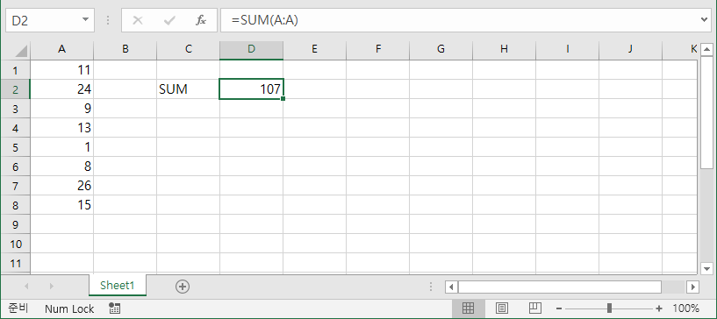Click the zoom slider handle
Image resolution: width=717 pixels, height=319 pixels.
tap(609, 308)
